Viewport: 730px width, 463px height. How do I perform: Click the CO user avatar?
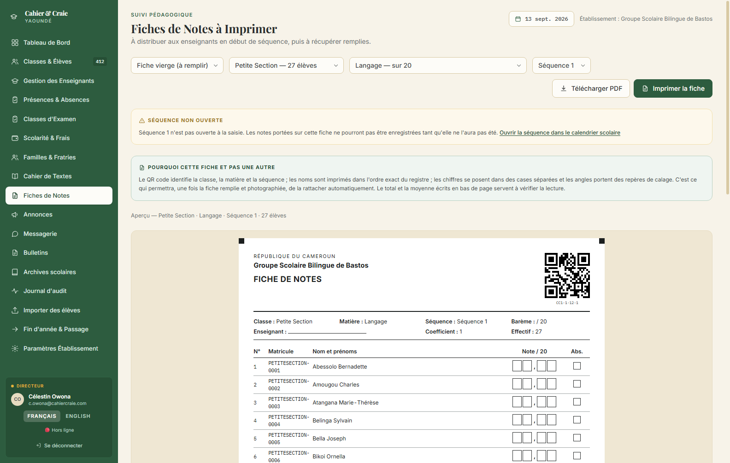[18, 399]
